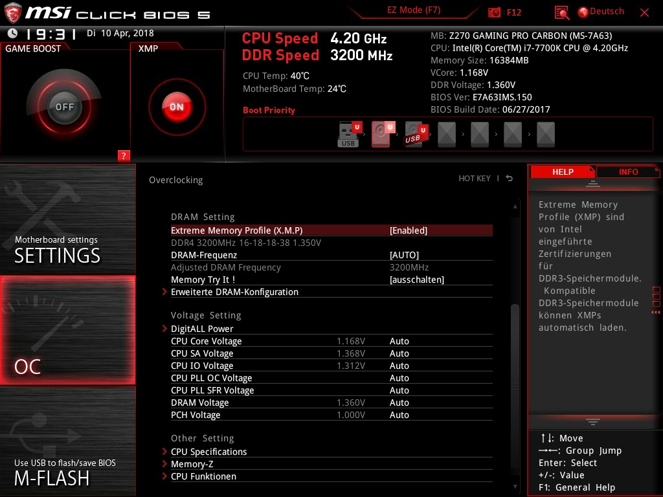This screenshot has height=497, width=663.
Task: Expand CPU Specifications submenu
Action: [208, 452]
